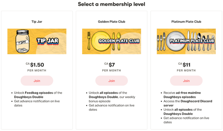
Task: Click the three silver forks illustration
Action: click(161, 41)
